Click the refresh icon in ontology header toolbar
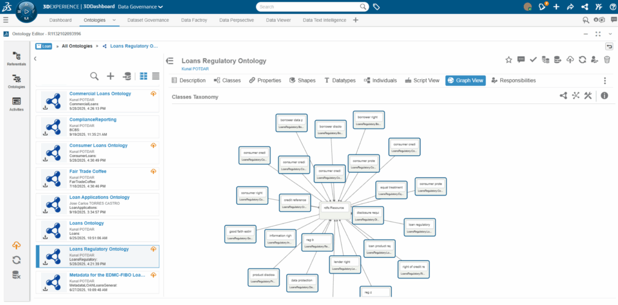Image resolution: width=618 pixels, height=305 pixels. [x=582, y=60]
